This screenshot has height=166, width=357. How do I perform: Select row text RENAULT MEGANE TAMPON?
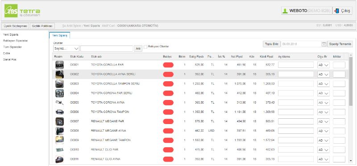click(111, 140)
